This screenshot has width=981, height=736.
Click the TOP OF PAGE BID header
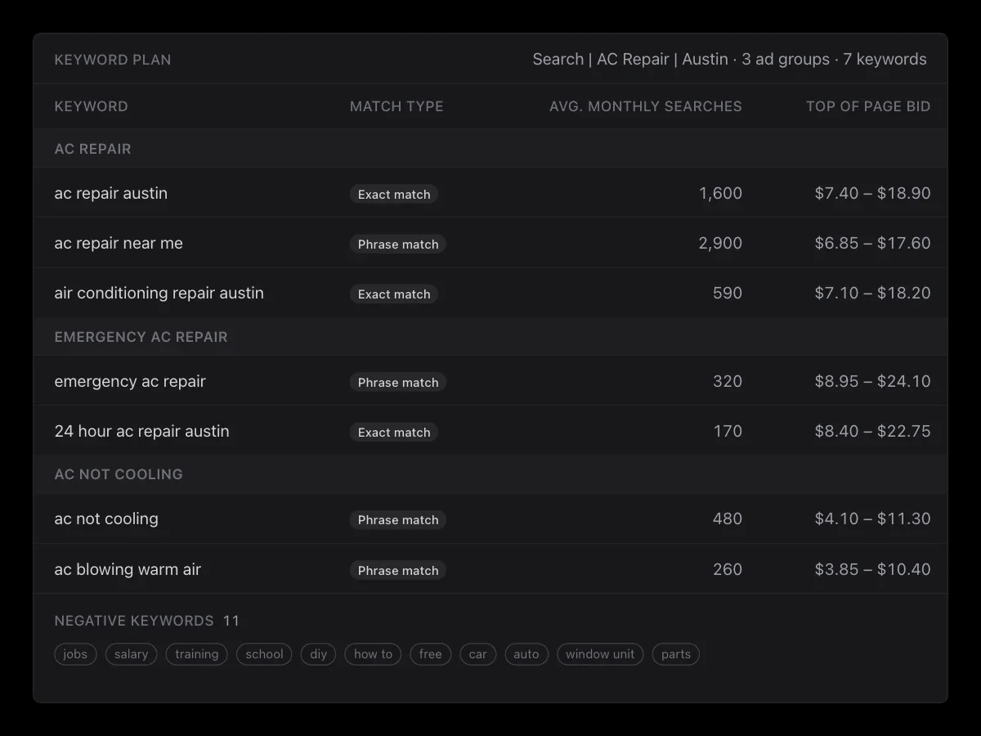coord(868,106)
